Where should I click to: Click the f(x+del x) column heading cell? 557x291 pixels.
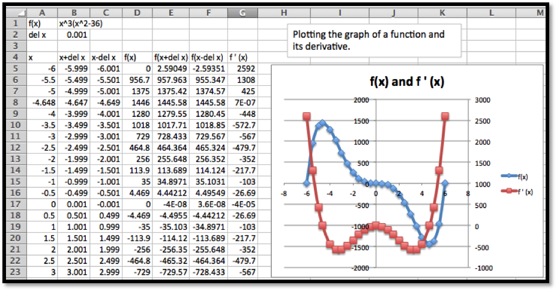(171, 58)
